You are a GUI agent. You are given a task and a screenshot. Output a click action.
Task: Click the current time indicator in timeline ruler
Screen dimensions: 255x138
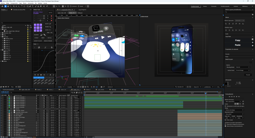click(x=206, y=93)
